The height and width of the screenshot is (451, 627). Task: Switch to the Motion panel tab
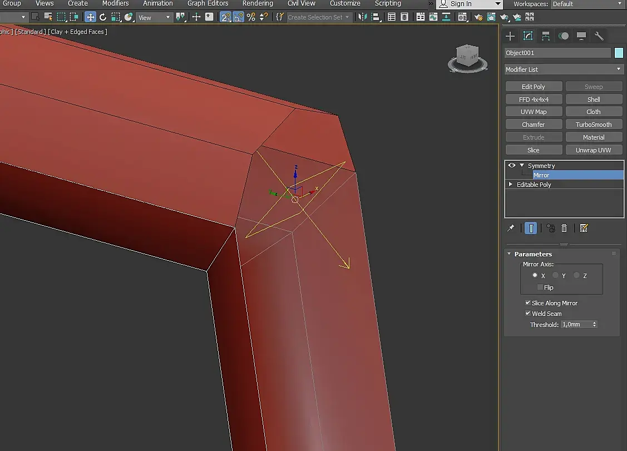tap(564, 36)
